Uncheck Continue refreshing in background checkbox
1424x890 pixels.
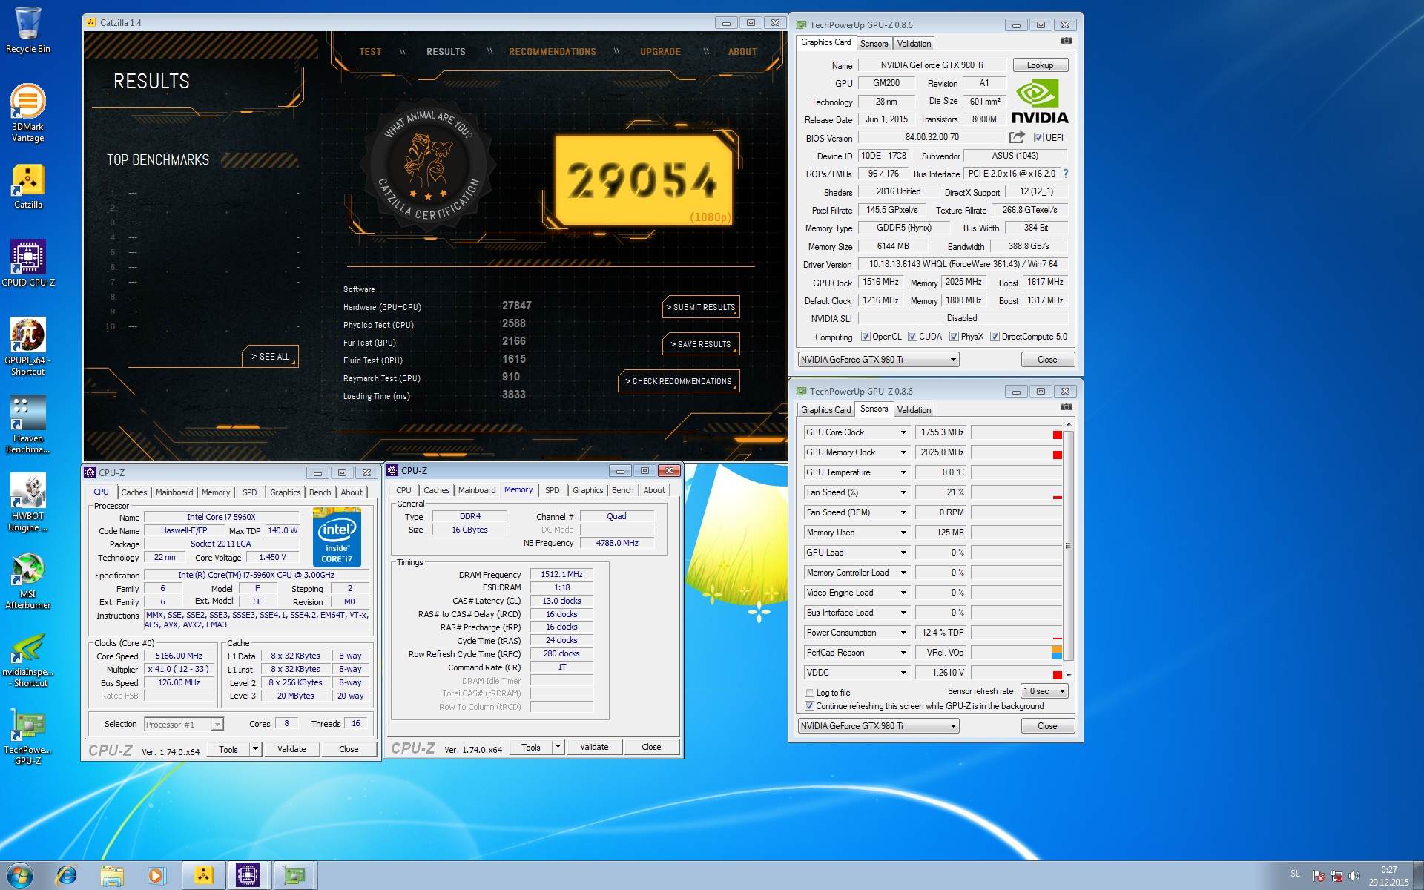point(810,706)
